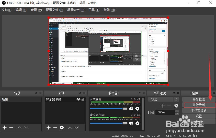216x138 pixels.
Task: Click the OBS logo in title bar
Action: [4, 3]
